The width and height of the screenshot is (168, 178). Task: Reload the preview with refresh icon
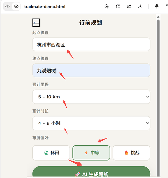click(118, 6)
